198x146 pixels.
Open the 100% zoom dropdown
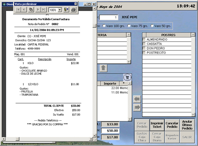tap(60, 10)
